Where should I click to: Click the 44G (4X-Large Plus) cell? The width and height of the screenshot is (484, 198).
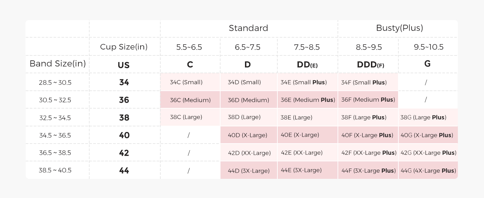pyautogui.click(x=428, y=171)
